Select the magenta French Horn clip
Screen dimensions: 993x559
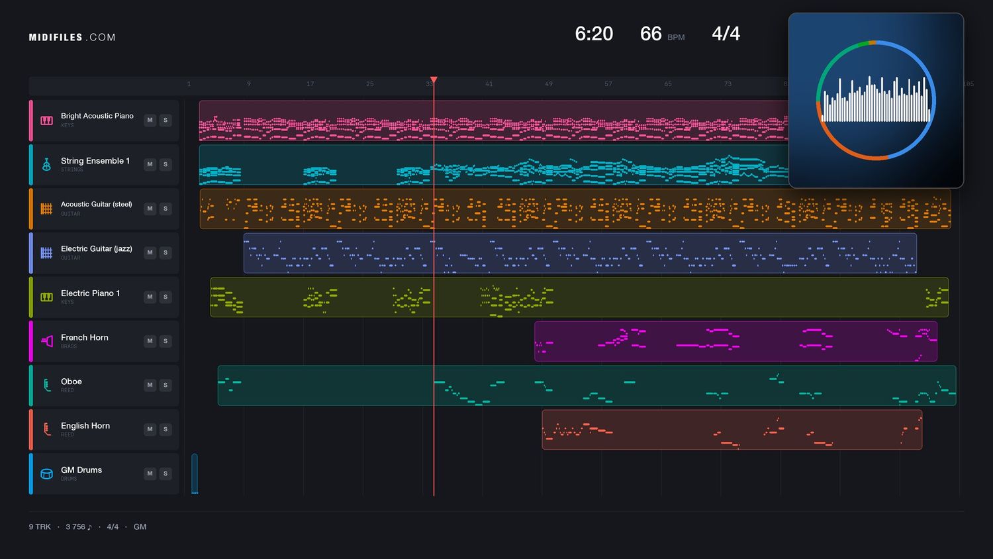tap(735, 341)
